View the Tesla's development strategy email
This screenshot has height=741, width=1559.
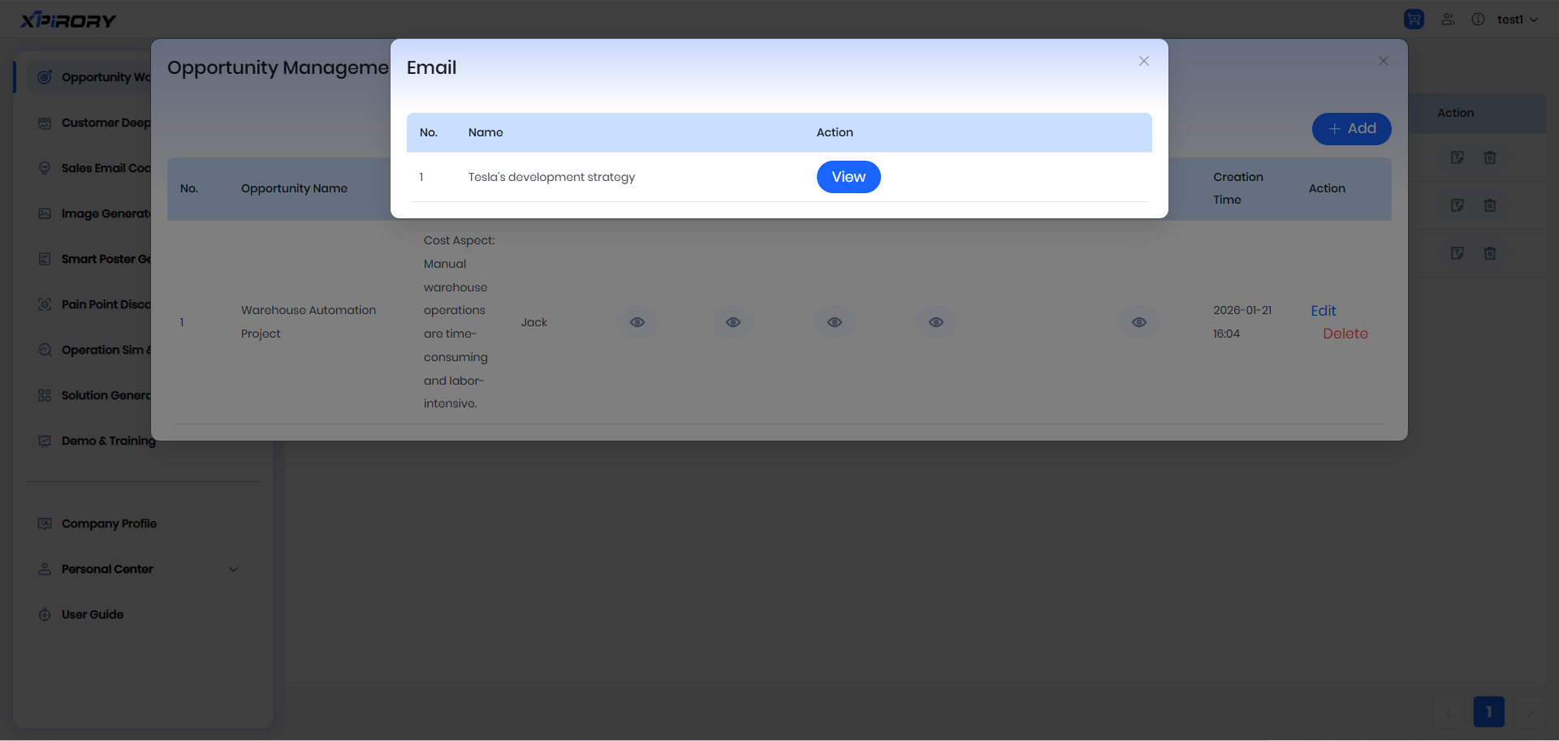(x=849, y=177)
